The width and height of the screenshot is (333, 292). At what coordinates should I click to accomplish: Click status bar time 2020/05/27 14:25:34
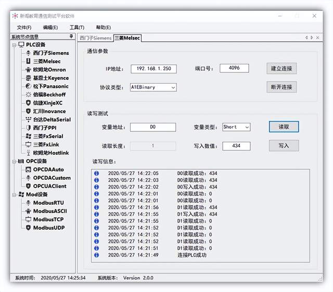[x=63, y=278]
